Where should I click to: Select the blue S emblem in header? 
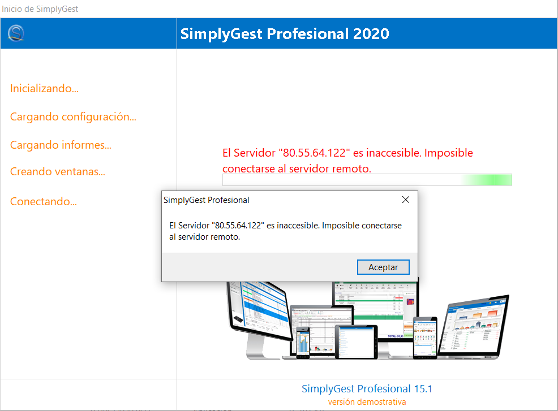pyautogui.click(x=15, y=33)
